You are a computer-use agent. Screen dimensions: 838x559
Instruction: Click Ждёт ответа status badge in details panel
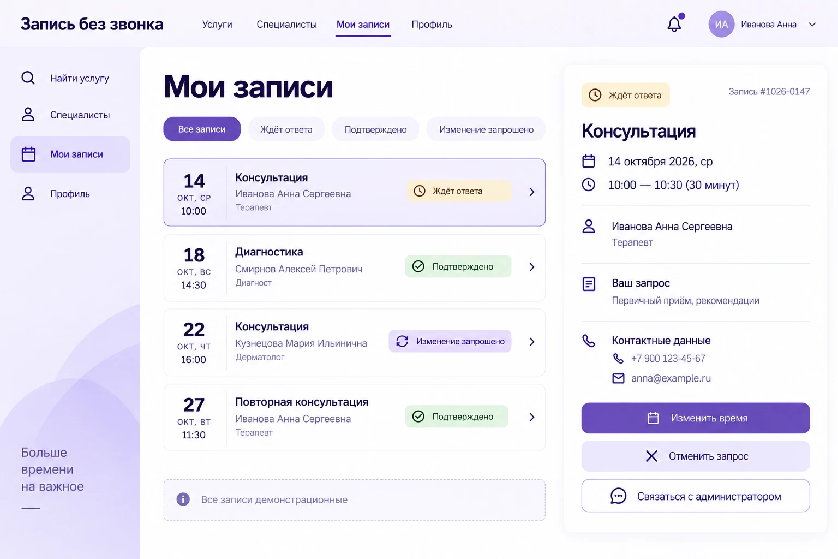tap(626, 95)
